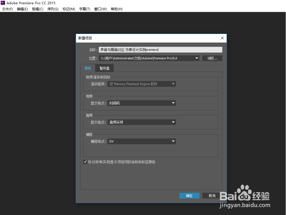Open the 音频 显示格式 音频采样 dropdown

142,122
